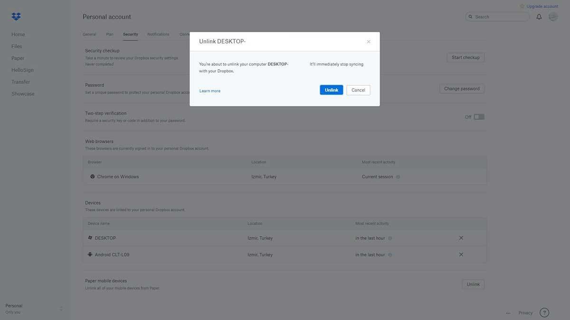Click the ellipsis icon beside Privacy

pyautogui.click(x=507, y=312)
